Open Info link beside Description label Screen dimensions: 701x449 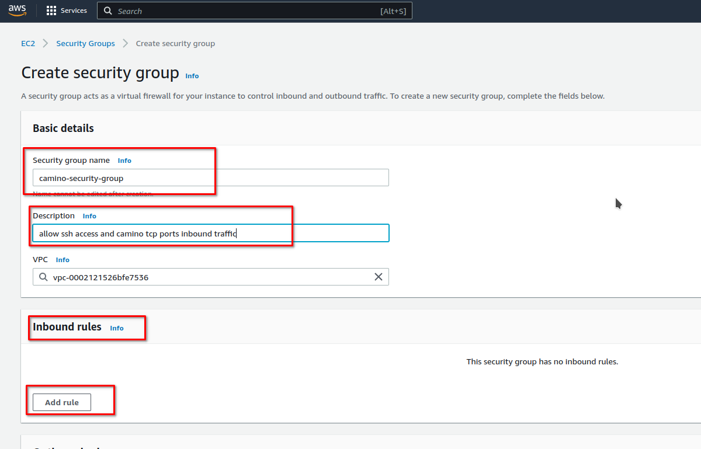tap(89, 216)
